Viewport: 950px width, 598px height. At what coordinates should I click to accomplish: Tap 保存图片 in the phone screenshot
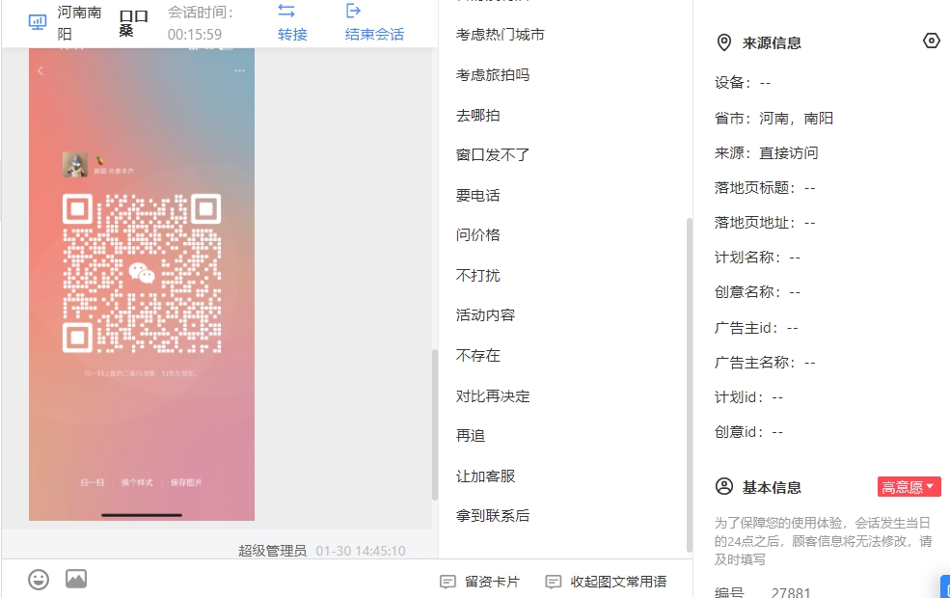click(x=186, y=483)
